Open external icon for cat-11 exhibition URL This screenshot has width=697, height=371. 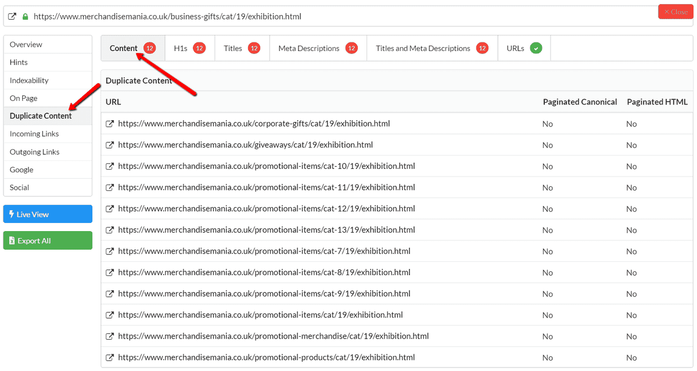coord(110,188)
